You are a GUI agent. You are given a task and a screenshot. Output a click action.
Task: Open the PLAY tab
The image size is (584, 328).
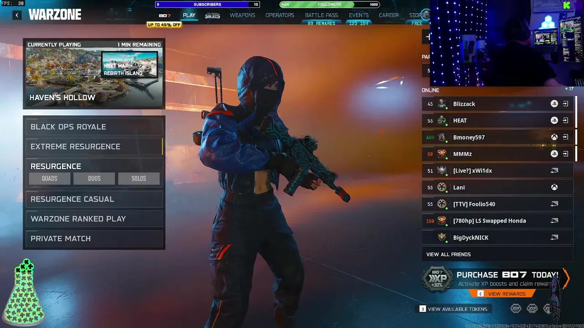189,15
